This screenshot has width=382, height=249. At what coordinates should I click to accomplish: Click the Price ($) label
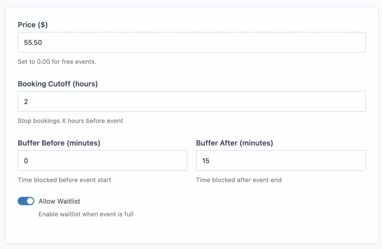click(x=33, y=25)
